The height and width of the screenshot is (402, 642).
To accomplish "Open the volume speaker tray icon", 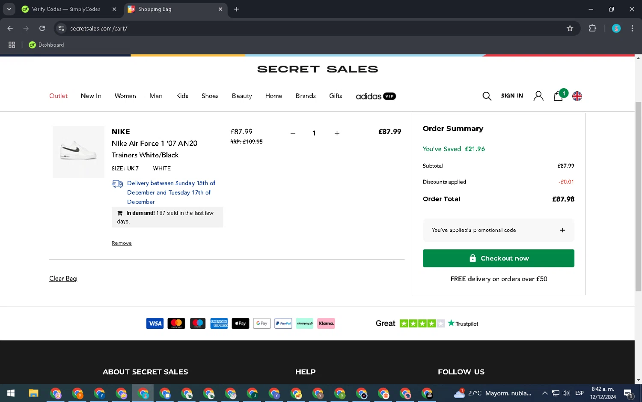I will [x=566, y=393].
